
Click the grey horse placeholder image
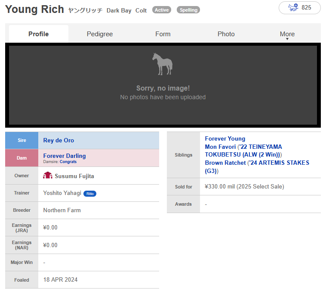point(163,64)
